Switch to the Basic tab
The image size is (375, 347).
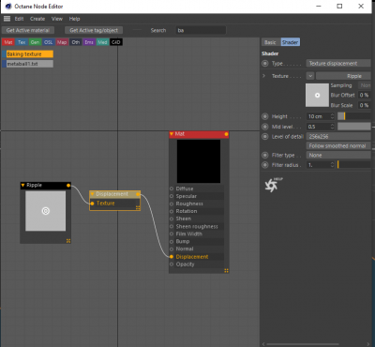pos(270,42)
